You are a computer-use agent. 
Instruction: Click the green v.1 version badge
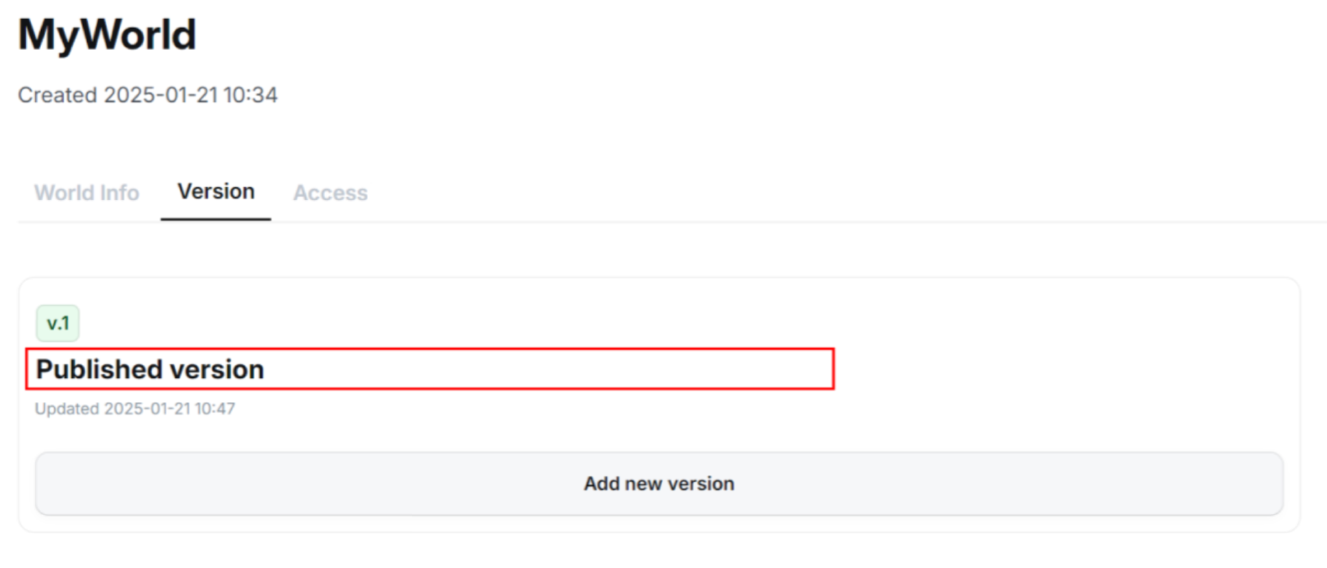(58, 323)
